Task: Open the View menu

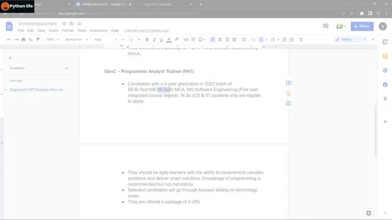Action: point(41,31)
